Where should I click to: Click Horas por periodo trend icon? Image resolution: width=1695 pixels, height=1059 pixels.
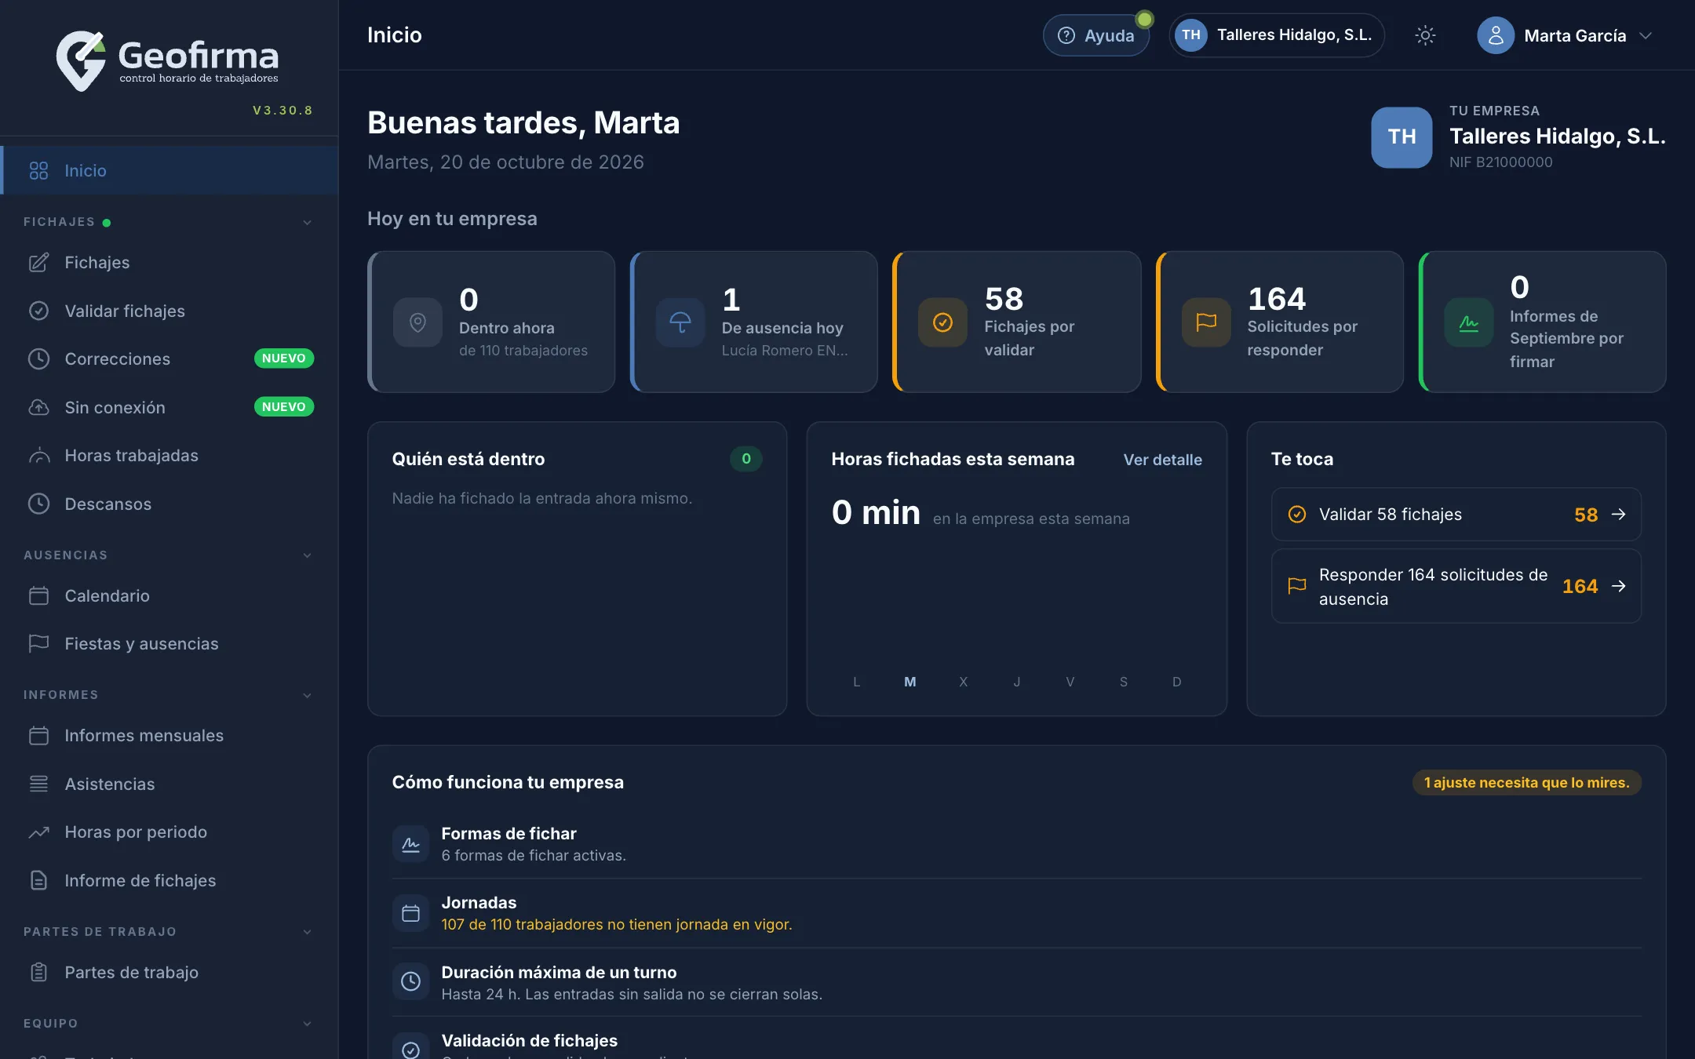[x=38, y=832]
